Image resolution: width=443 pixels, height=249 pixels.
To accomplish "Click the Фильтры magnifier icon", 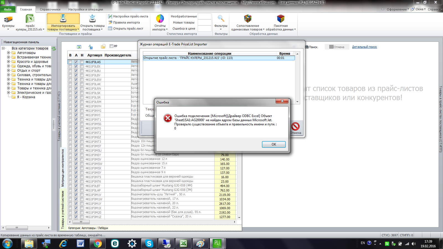I will point(221,19).
